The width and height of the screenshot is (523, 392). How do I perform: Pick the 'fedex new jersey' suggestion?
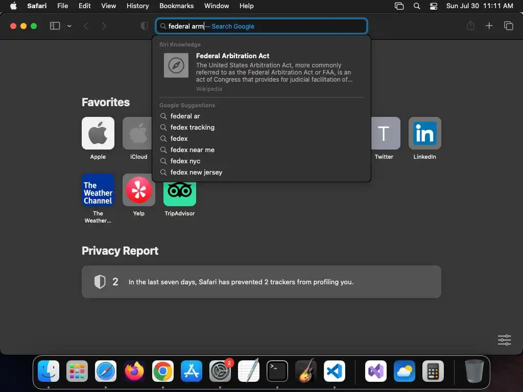click(261, 173)
